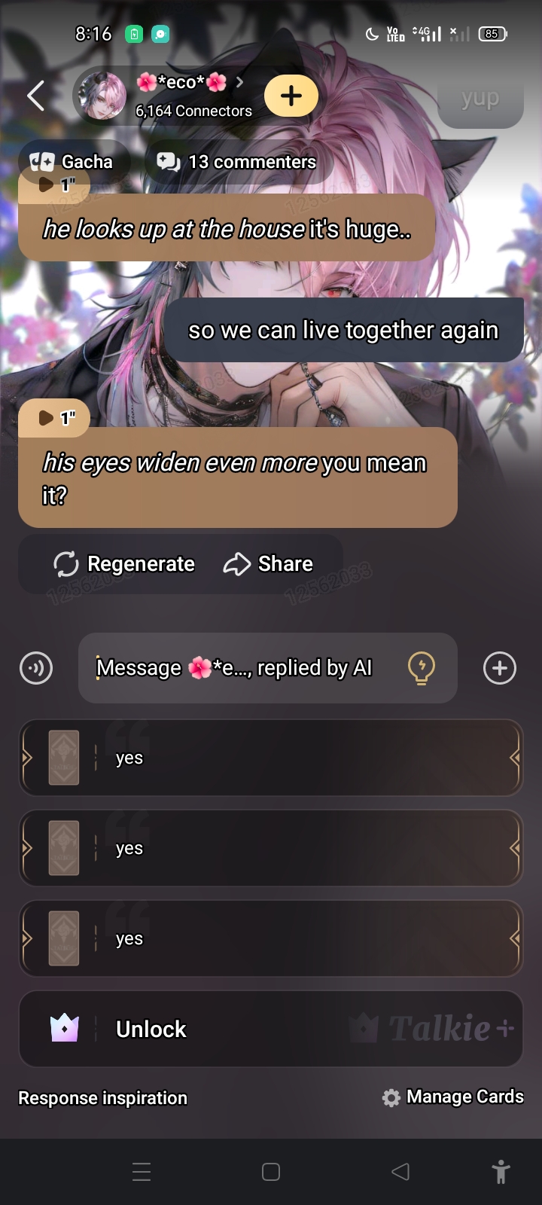Share the conversation
This screenshot has height=1205, width=542.
pyautogui.click(x=269, y=564)
